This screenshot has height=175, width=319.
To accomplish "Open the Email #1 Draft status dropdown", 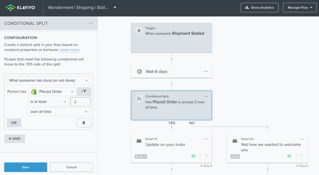I will 140,156.
